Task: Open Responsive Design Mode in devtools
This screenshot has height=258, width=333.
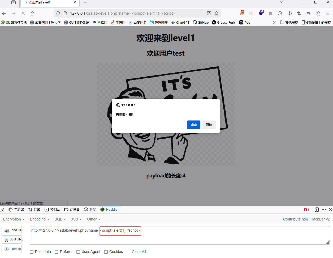Action: tap(316, 209)
